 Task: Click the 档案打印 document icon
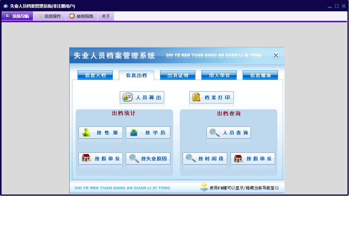click(197, 98)
